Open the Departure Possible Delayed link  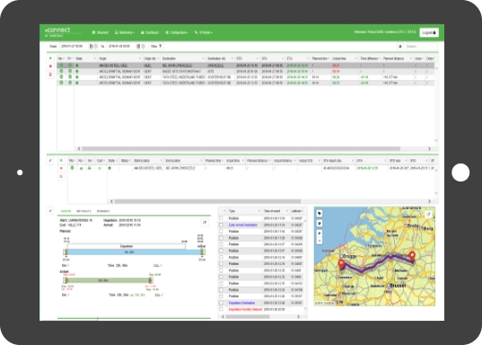(245, 309)
